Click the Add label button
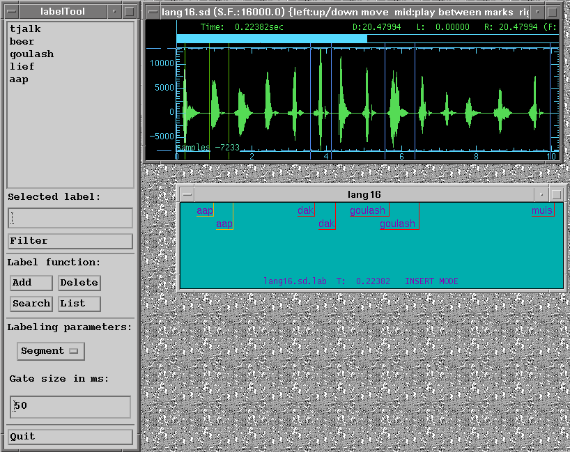Viewport: 570px width, 452px height. click(x=31, y=283)
